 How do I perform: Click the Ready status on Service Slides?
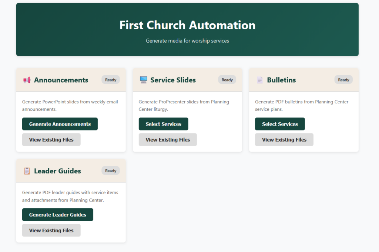[227, 80]
